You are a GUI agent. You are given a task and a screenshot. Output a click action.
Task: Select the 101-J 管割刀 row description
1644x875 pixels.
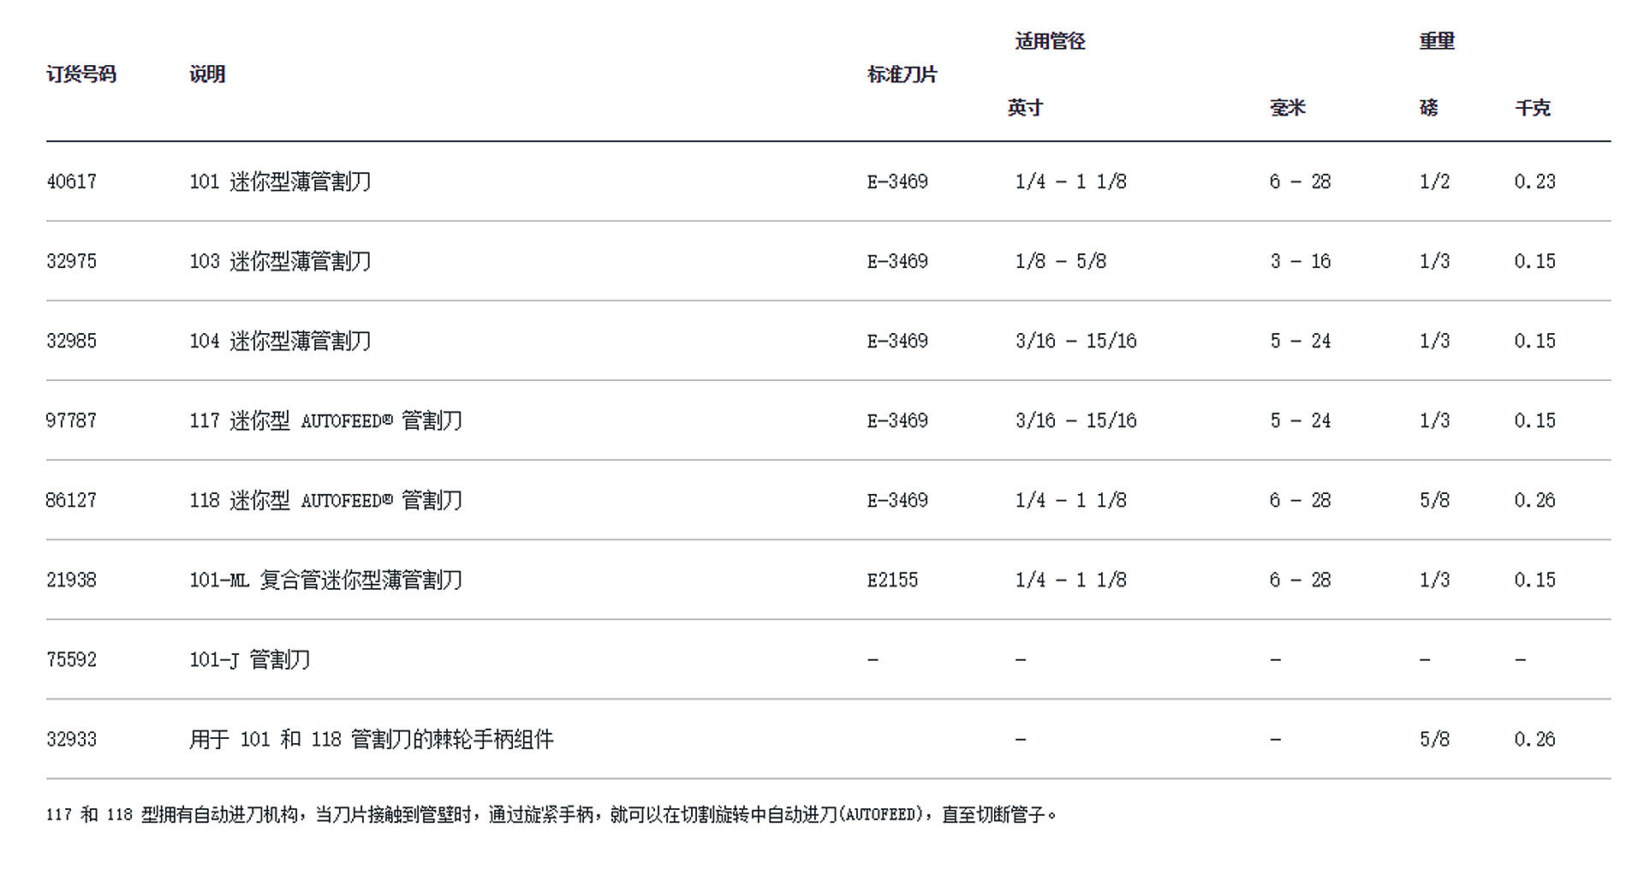249,659
